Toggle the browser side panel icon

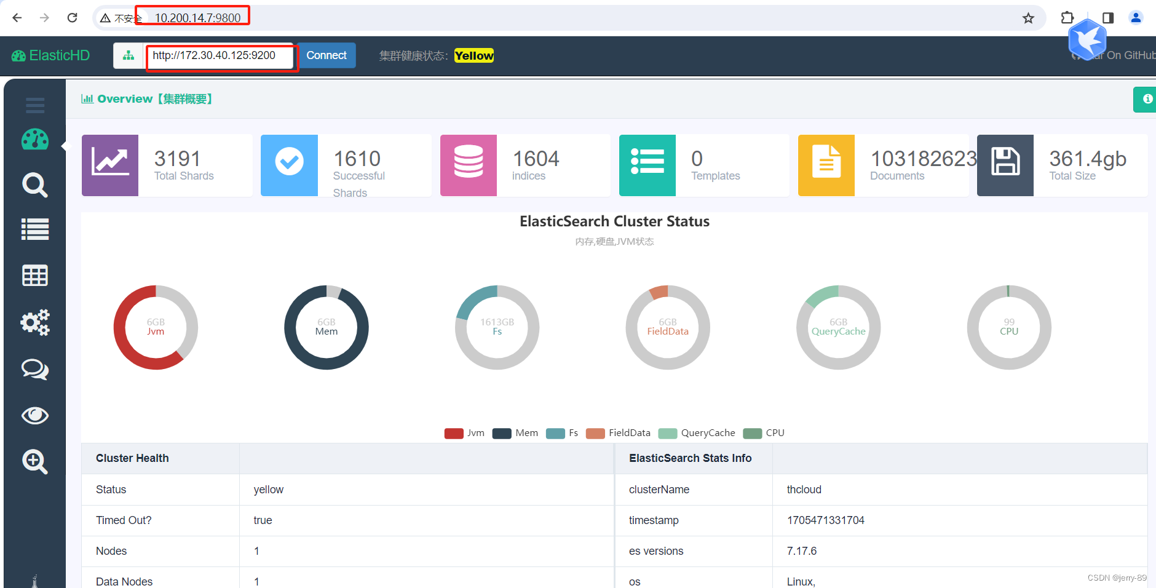click(x=1108, y=18)
